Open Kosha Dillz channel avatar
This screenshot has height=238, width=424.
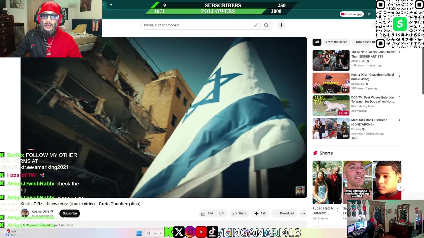coord(25,213)
